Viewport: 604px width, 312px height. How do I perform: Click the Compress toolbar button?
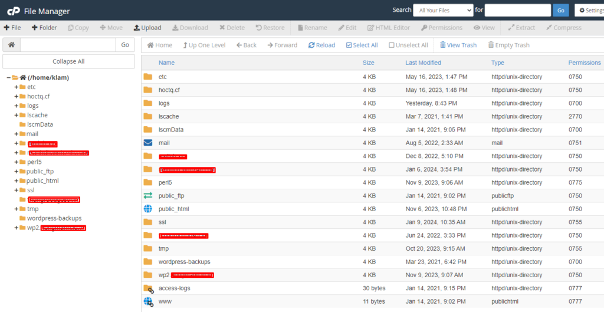[564, 28]
